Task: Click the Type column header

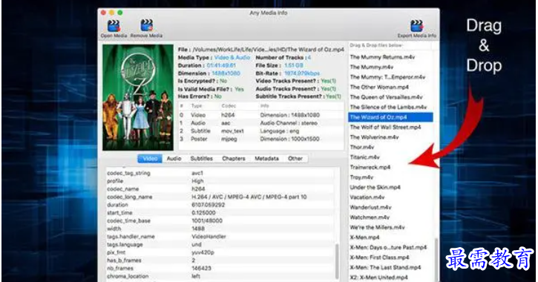Action: (197, 106)
